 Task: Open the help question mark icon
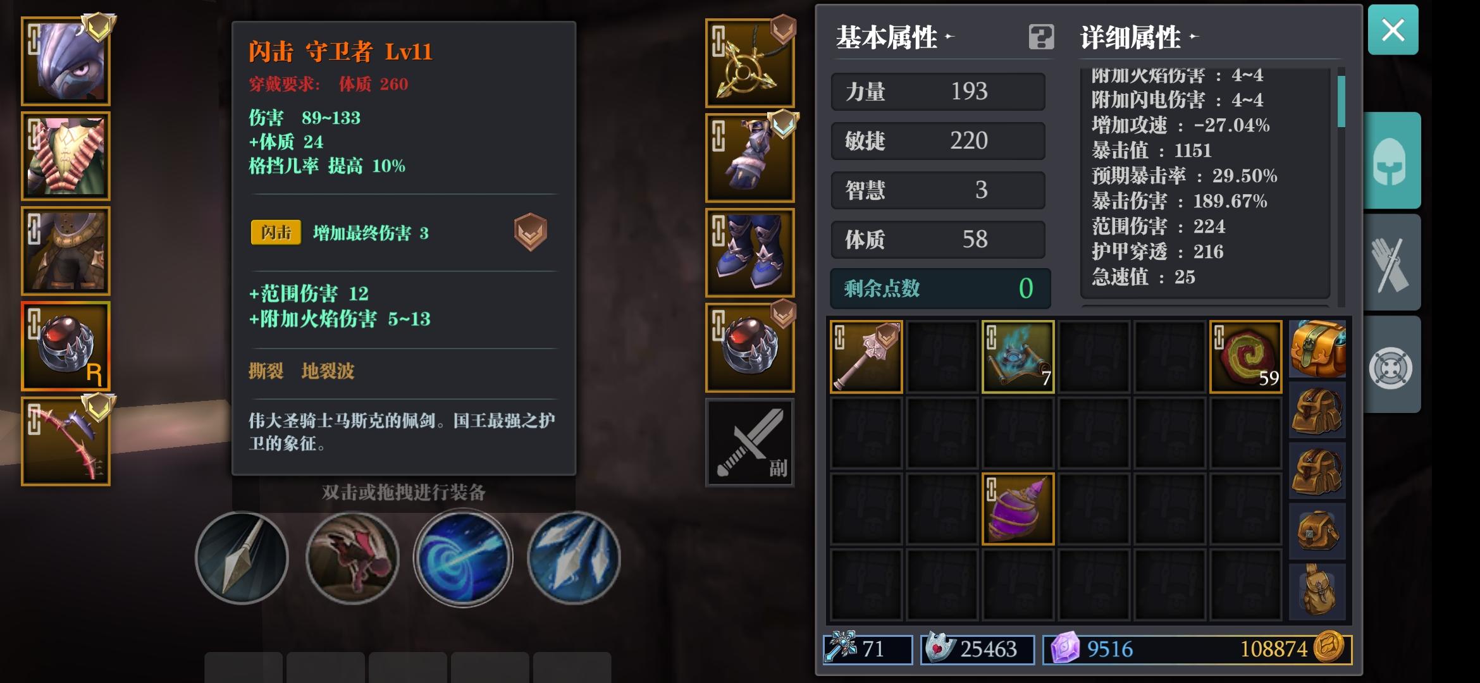tap(1041, 37)
